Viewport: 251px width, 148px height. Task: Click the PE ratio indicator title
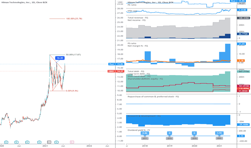point(132,5)
